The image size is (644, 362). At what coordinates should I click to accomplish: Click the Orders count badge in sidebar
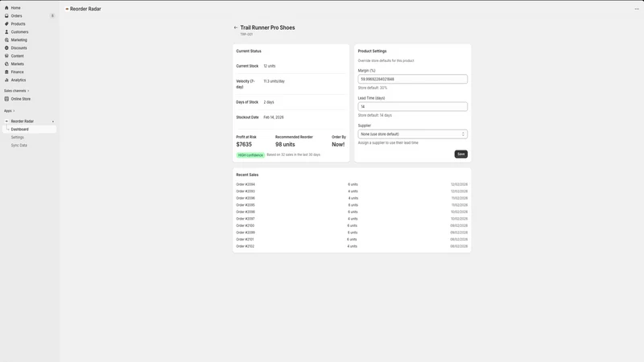tap(52, 15)
